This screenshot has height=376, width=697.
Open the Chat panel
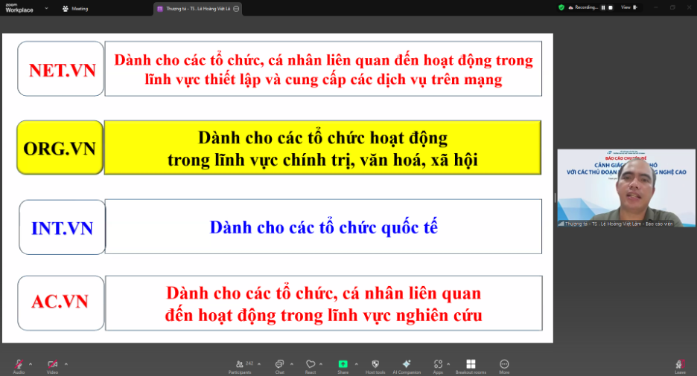tap(279, 364)
